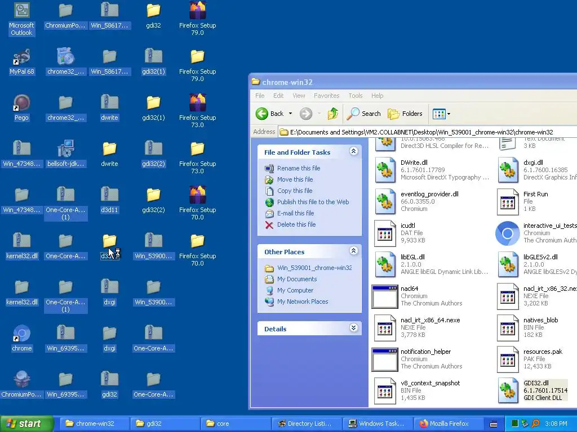Open My Computer from Other Places
This screenshot has height=432, width=577.
coord(295,291)
